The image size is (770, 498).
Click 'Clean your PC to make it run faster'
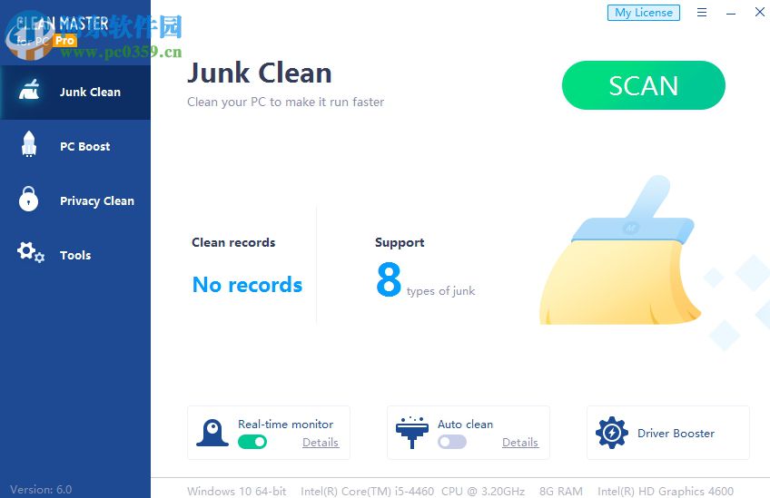[285, 103]
